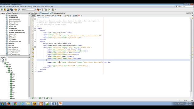The height and width of the screenshot is (109, 194).
Task: Click the Find Selection magnifier icon
Action: click(53, 16)
